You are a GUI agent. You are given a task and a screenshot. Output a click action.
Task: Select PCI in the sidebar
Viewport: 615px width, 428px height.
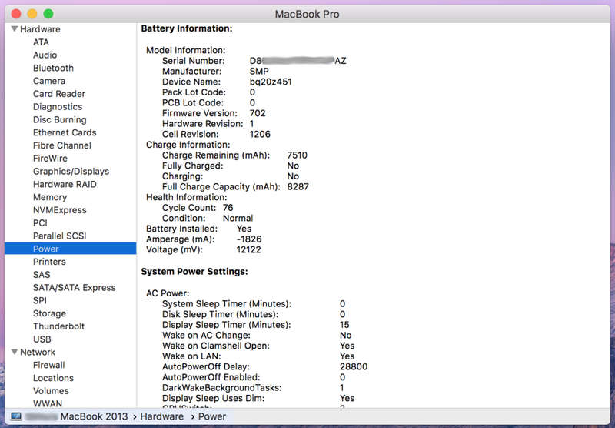(40, 222)
